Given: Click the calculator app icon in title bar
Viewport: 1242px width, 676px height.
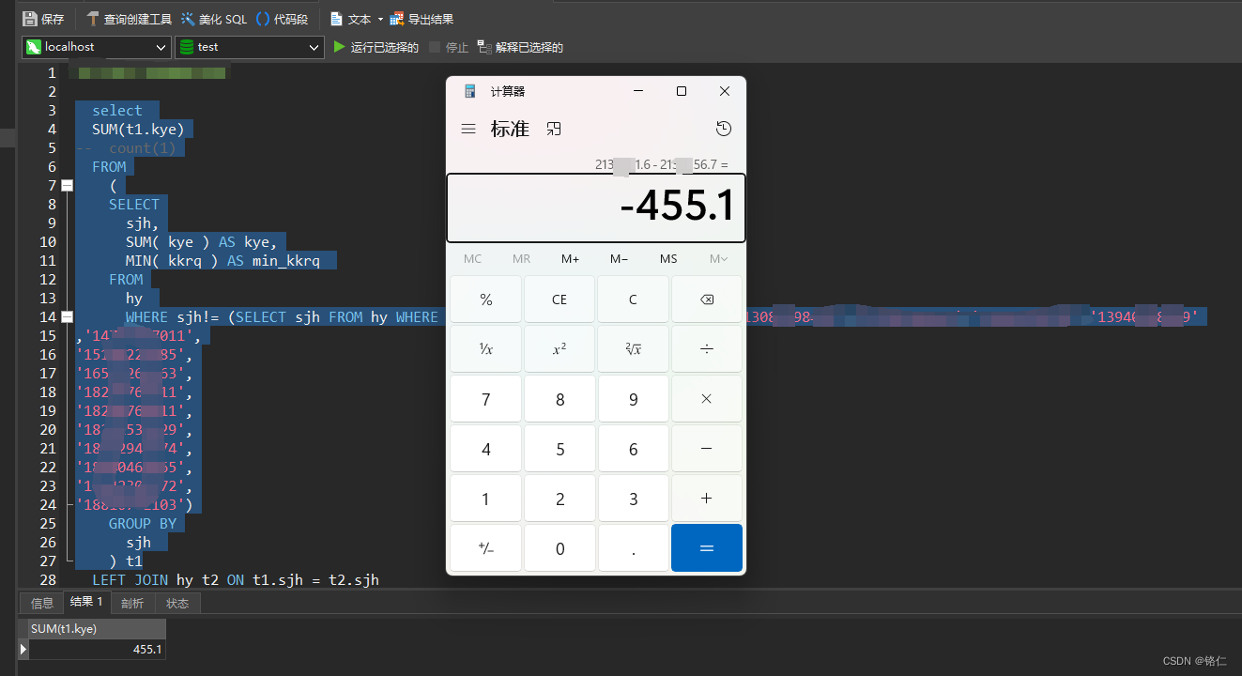Looking at the screenshot, I should (470, 91).
